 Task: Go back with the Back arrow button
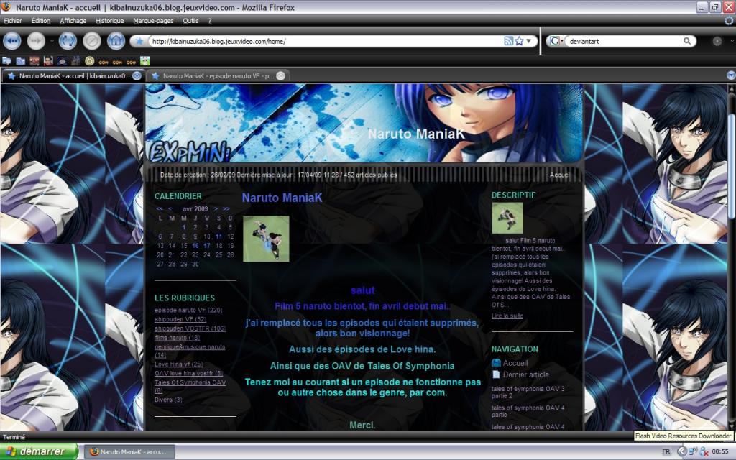point(12,41)
